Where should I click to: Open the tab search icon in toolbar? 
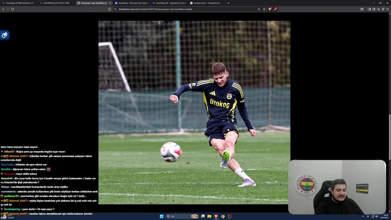point(362,9)
